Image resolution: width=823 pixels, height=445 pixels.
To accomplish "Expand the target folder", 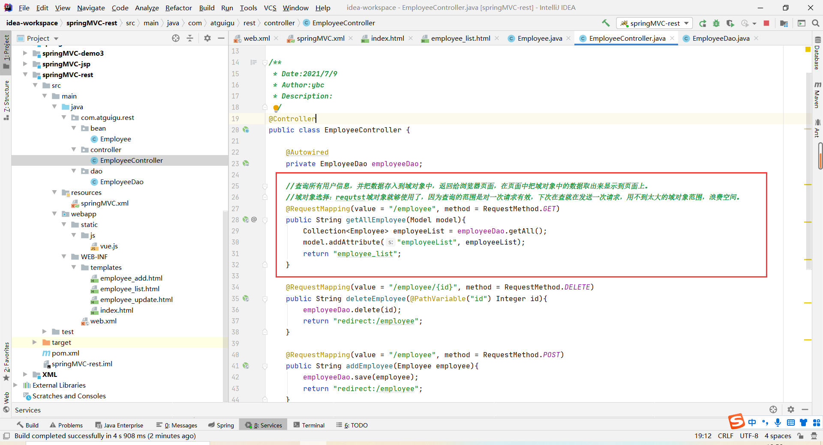I will (x=35, y=342).
